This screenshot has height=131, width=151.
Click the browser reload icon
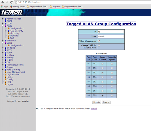(x=11, y=2)
